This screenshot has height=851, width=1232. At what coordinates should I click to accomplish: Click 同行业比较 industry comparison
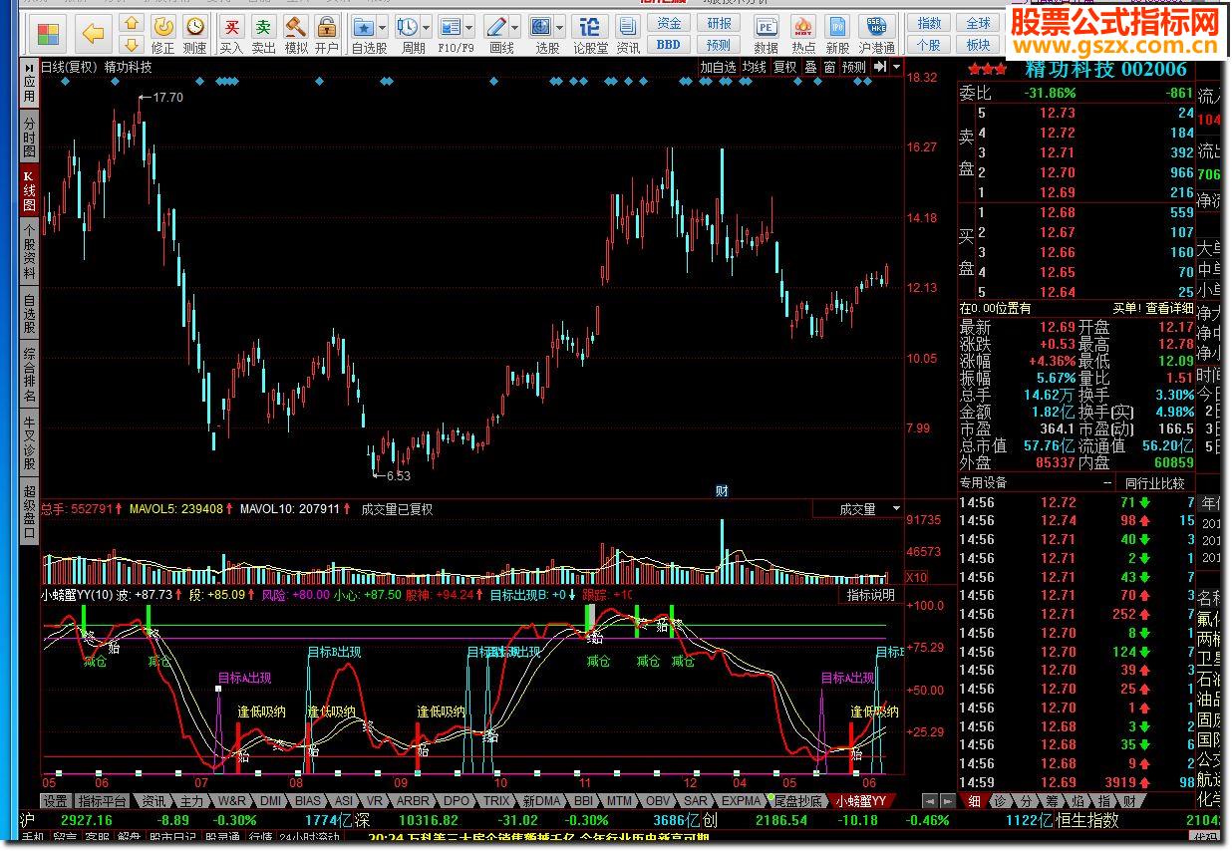pyautogui.click(x=1155, y=483)
